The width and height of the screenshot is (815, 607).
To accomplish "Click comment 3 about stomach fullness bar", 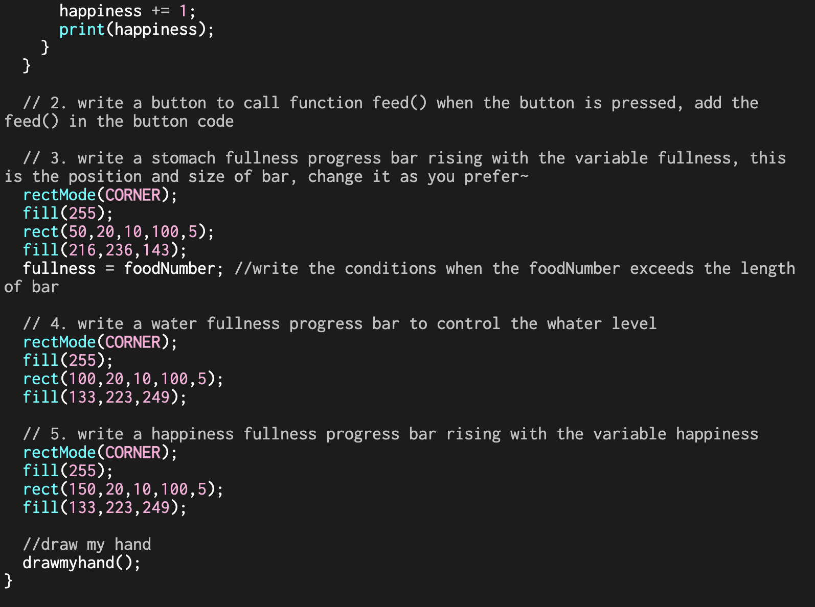I will [395, 167].
